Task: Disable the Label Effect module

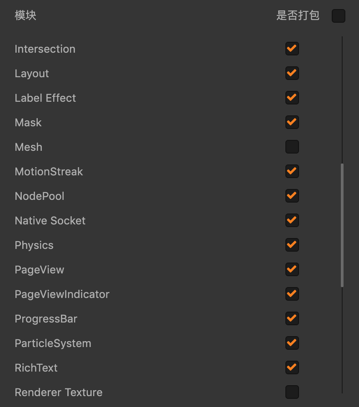Action: tap(292, 98)
